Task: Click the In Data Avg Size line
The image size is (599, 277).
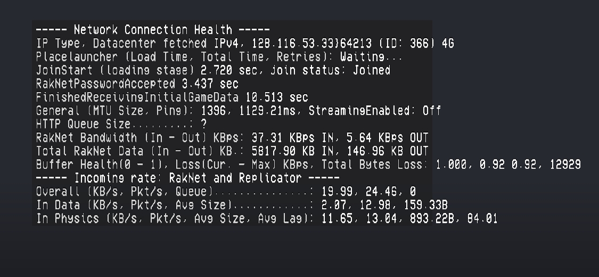Action: pos(242,205)
